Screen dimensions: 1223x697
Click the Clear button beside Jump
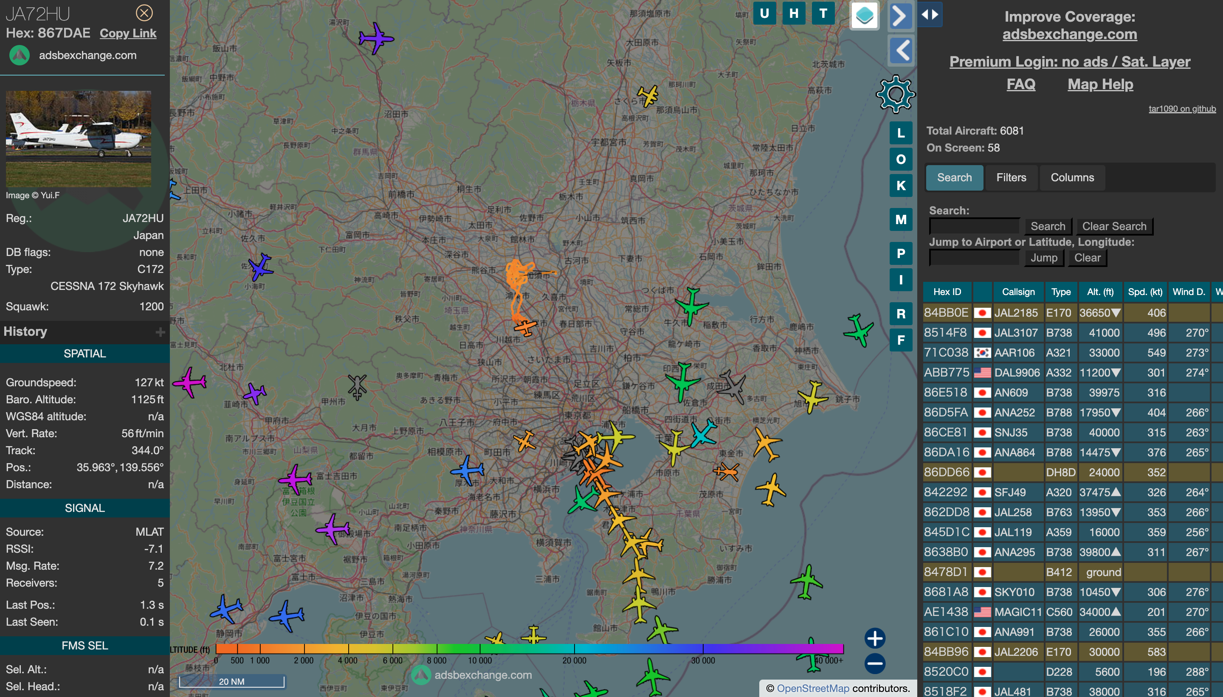tap(1087, 258)
